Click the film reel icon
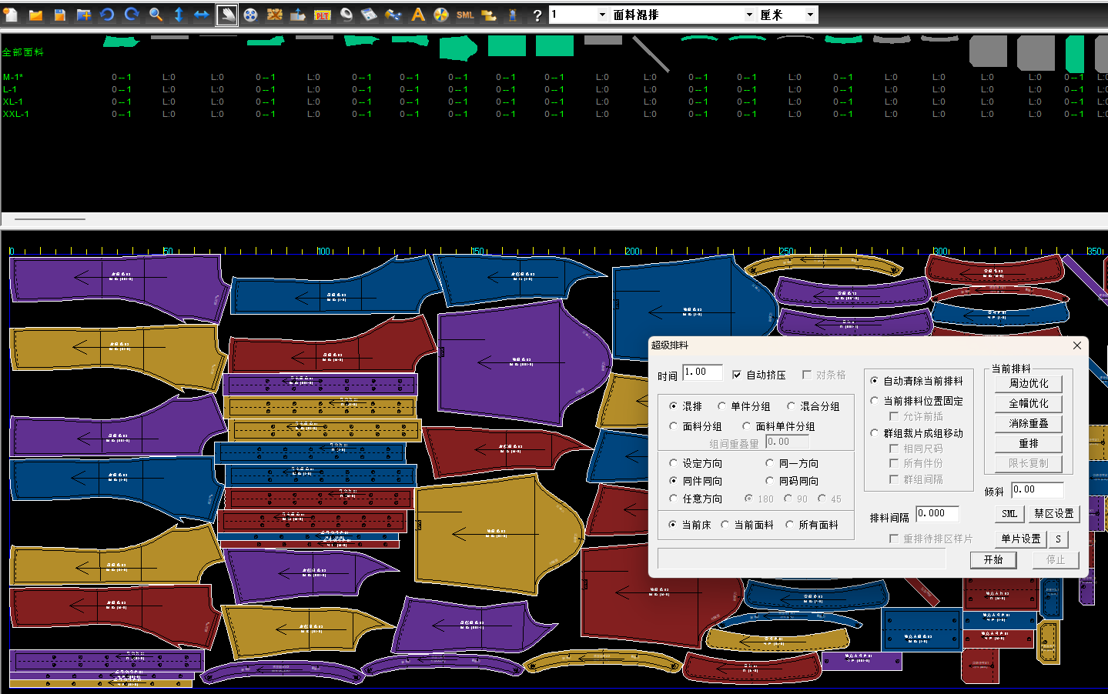The image size is (1108, 694). point(250,15)
